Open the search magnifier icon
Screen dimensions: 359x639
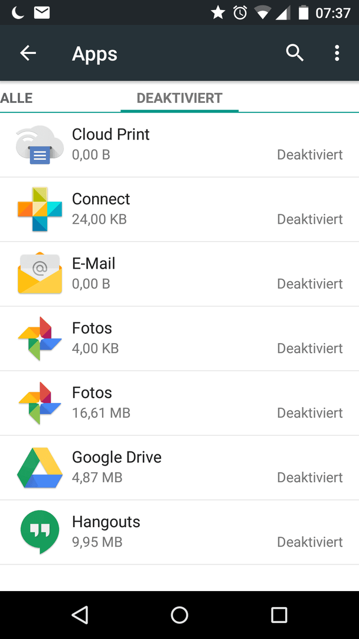(x=295, y=53)
